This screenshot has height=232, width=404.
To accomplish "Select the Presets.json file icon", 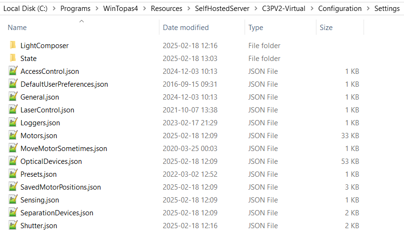I will point(13,174).
